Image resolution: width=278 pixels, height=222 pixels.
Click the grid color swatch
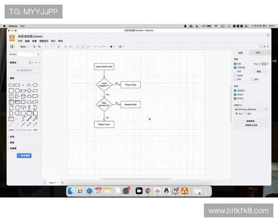(x=264, y=64)
